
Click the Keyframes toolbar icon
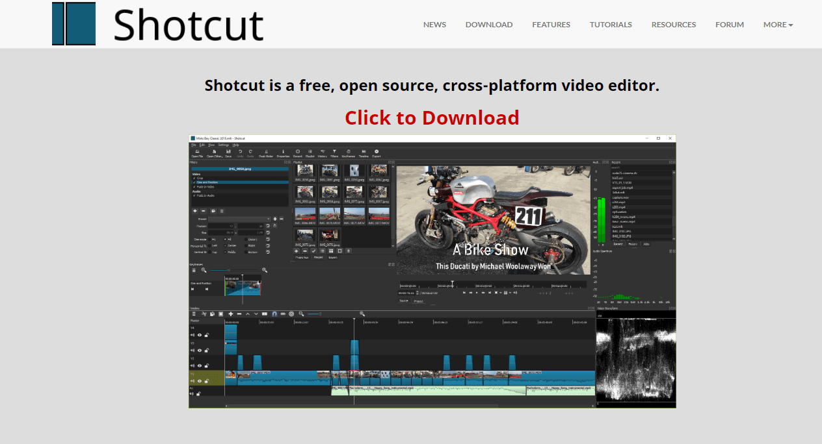[x=349, y=154]
